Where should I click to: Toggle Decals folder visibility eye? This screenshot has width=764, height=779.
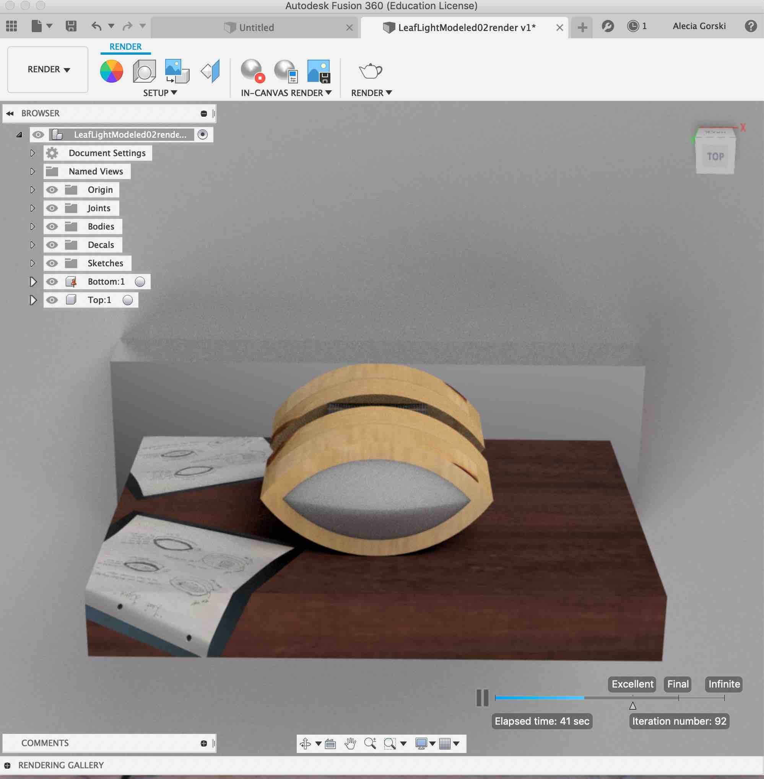coord(52,245)
